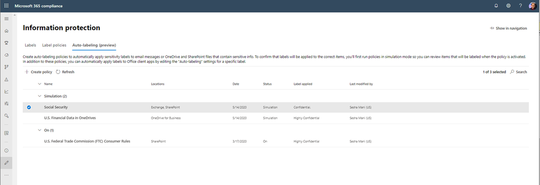Viewport: 540px width, 185px height.
Task: Open U.S. Financial Data in OneDrives policy
Action: (x=70, y=118)
